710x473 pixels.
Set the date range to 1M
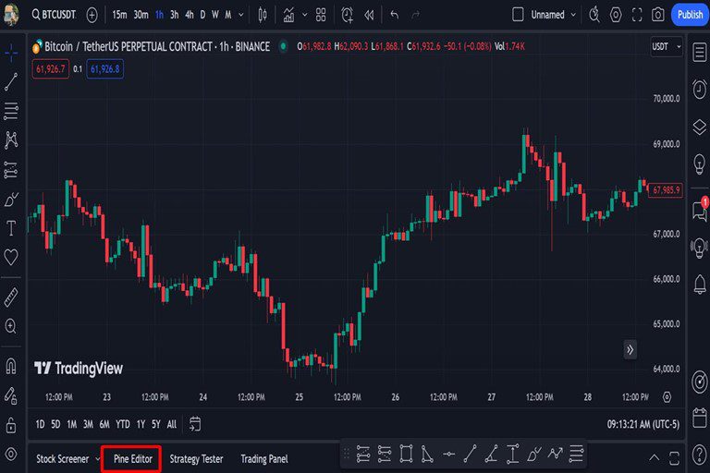coord(72,424)
